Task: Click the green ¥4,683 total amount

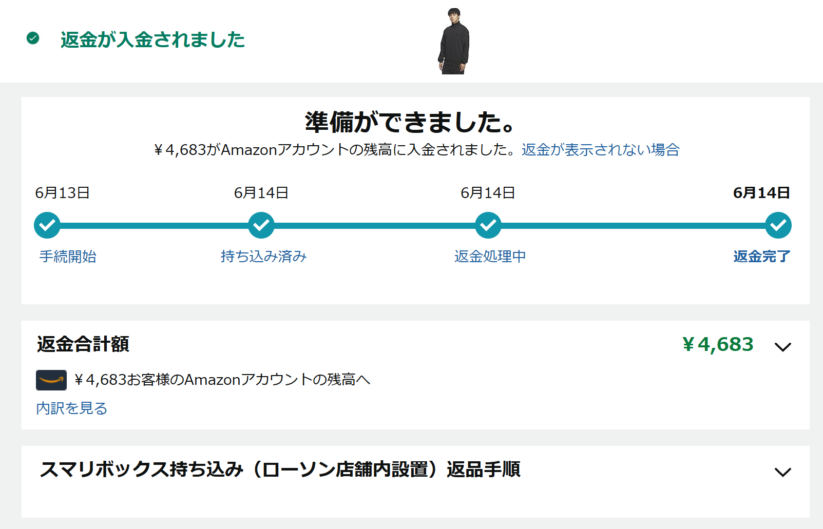Action: pos(718,344)
